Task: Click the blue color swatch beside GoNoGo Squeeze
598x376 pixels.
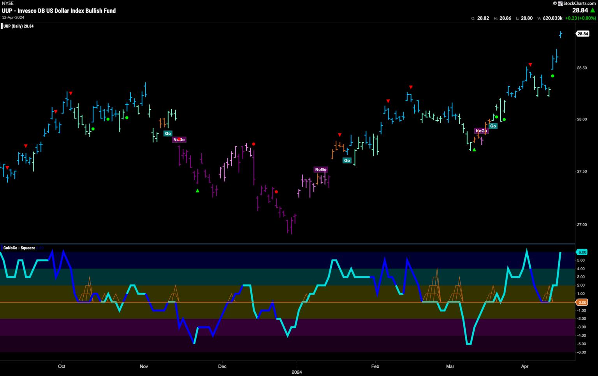Action: click(41, 248)
